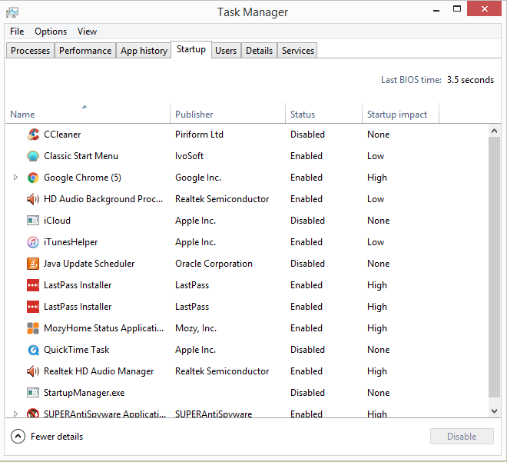Viewport: 507px width, 462px height.
Task: Click the scrollbar up arrow
Action: (x=494, y=131)
